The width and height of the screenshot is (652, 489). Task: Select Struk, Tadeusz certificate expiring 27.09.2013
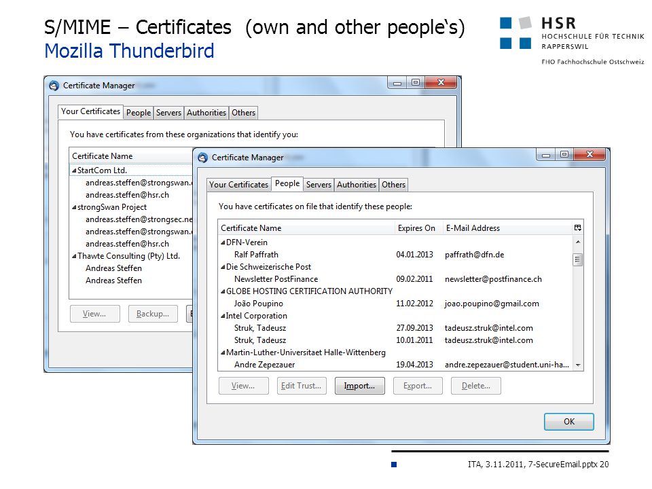[395, 328]
